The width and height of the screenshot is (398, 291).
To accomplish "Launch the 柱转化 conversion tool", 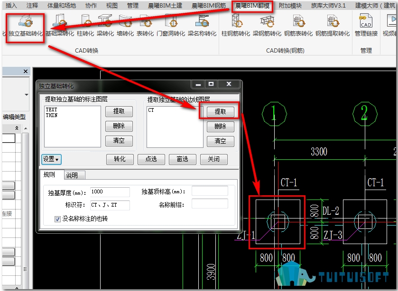I will coord(85,26).
